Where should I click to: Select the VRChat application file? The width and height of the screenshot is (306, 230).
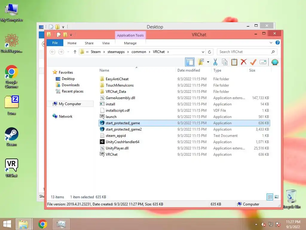(x=184, y=154)
